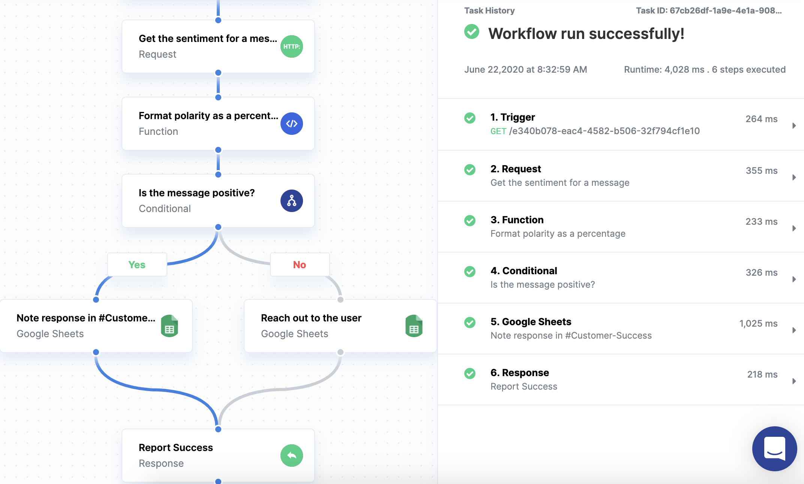
Task: Expand the Request step details arrow
Action: point(794,177)
